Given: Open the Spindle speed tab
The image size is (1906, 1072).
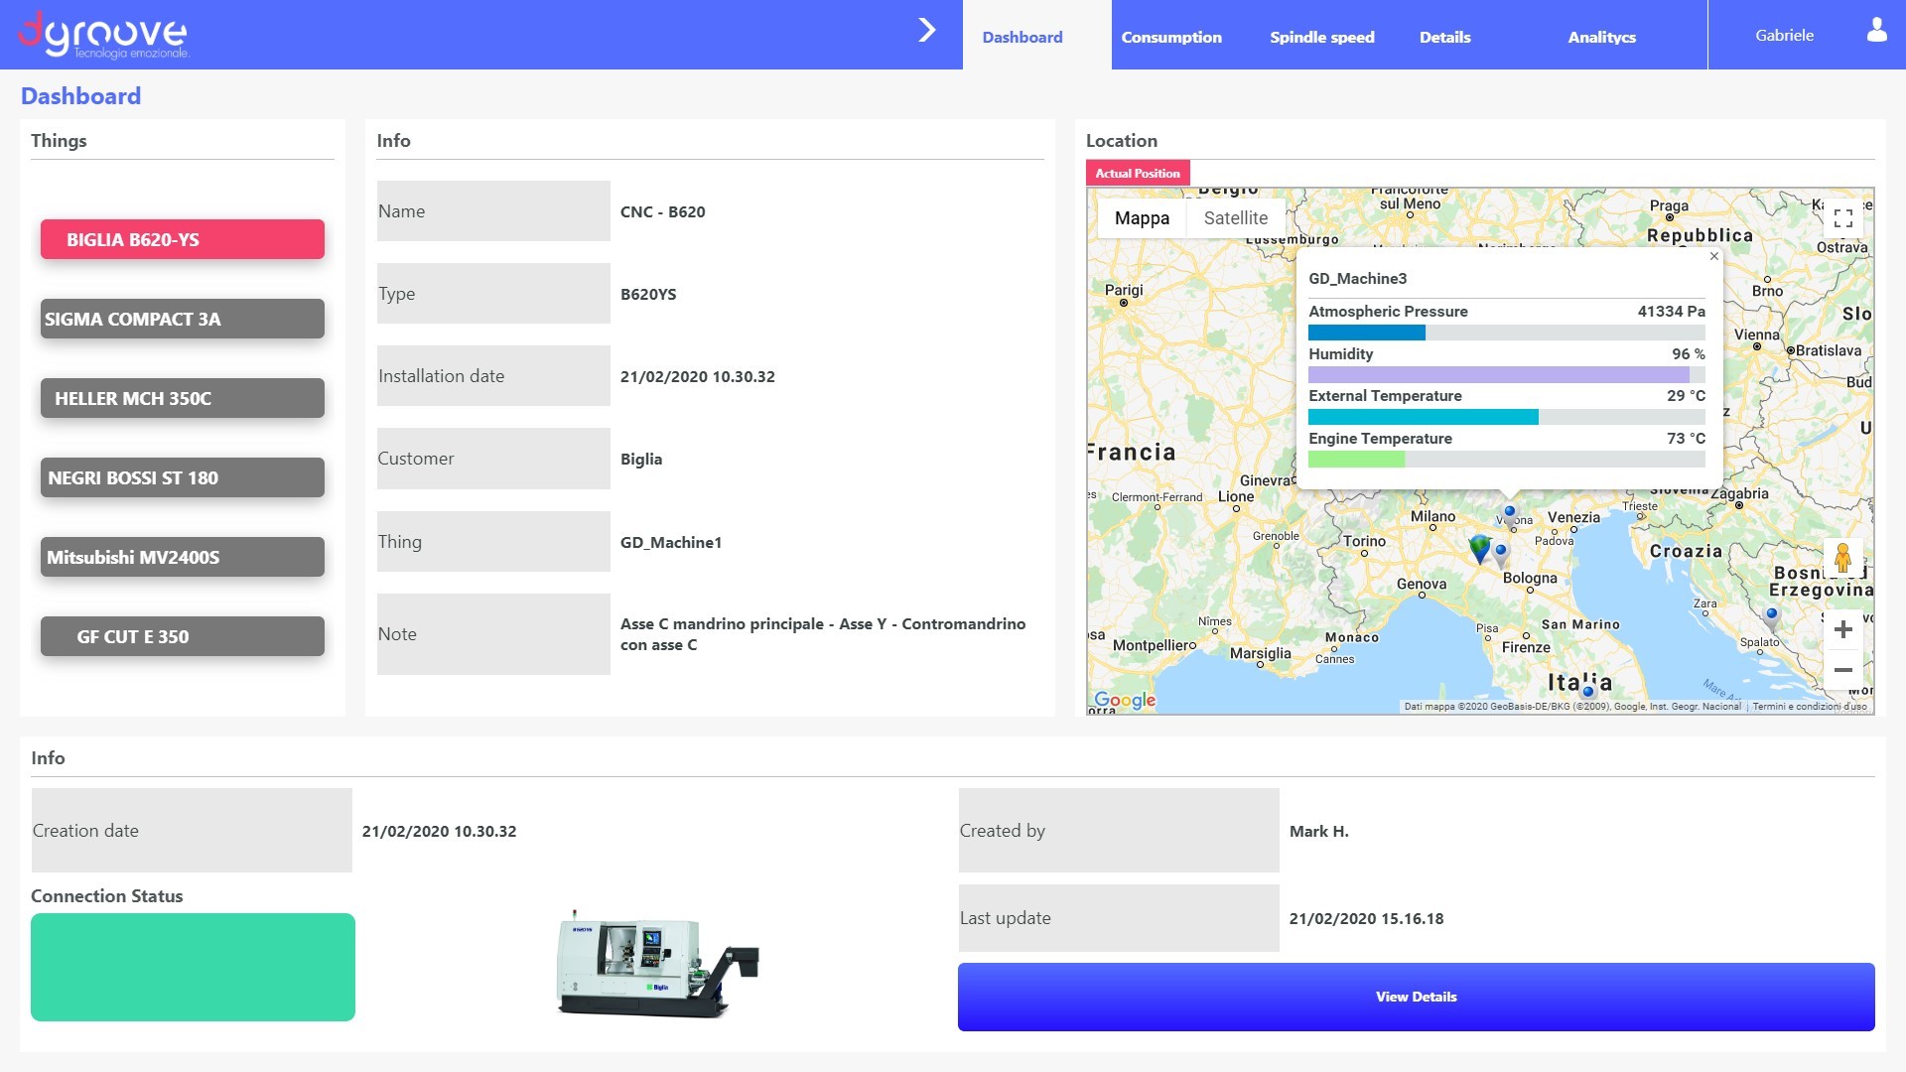Looking at the screenshot, I should tap(1321, 37).
